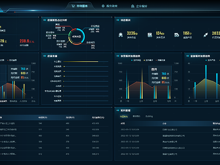Viewport: 220px width, 165px height.
Task: Click the donut chart center label
Action: click(x=77, y=37)
